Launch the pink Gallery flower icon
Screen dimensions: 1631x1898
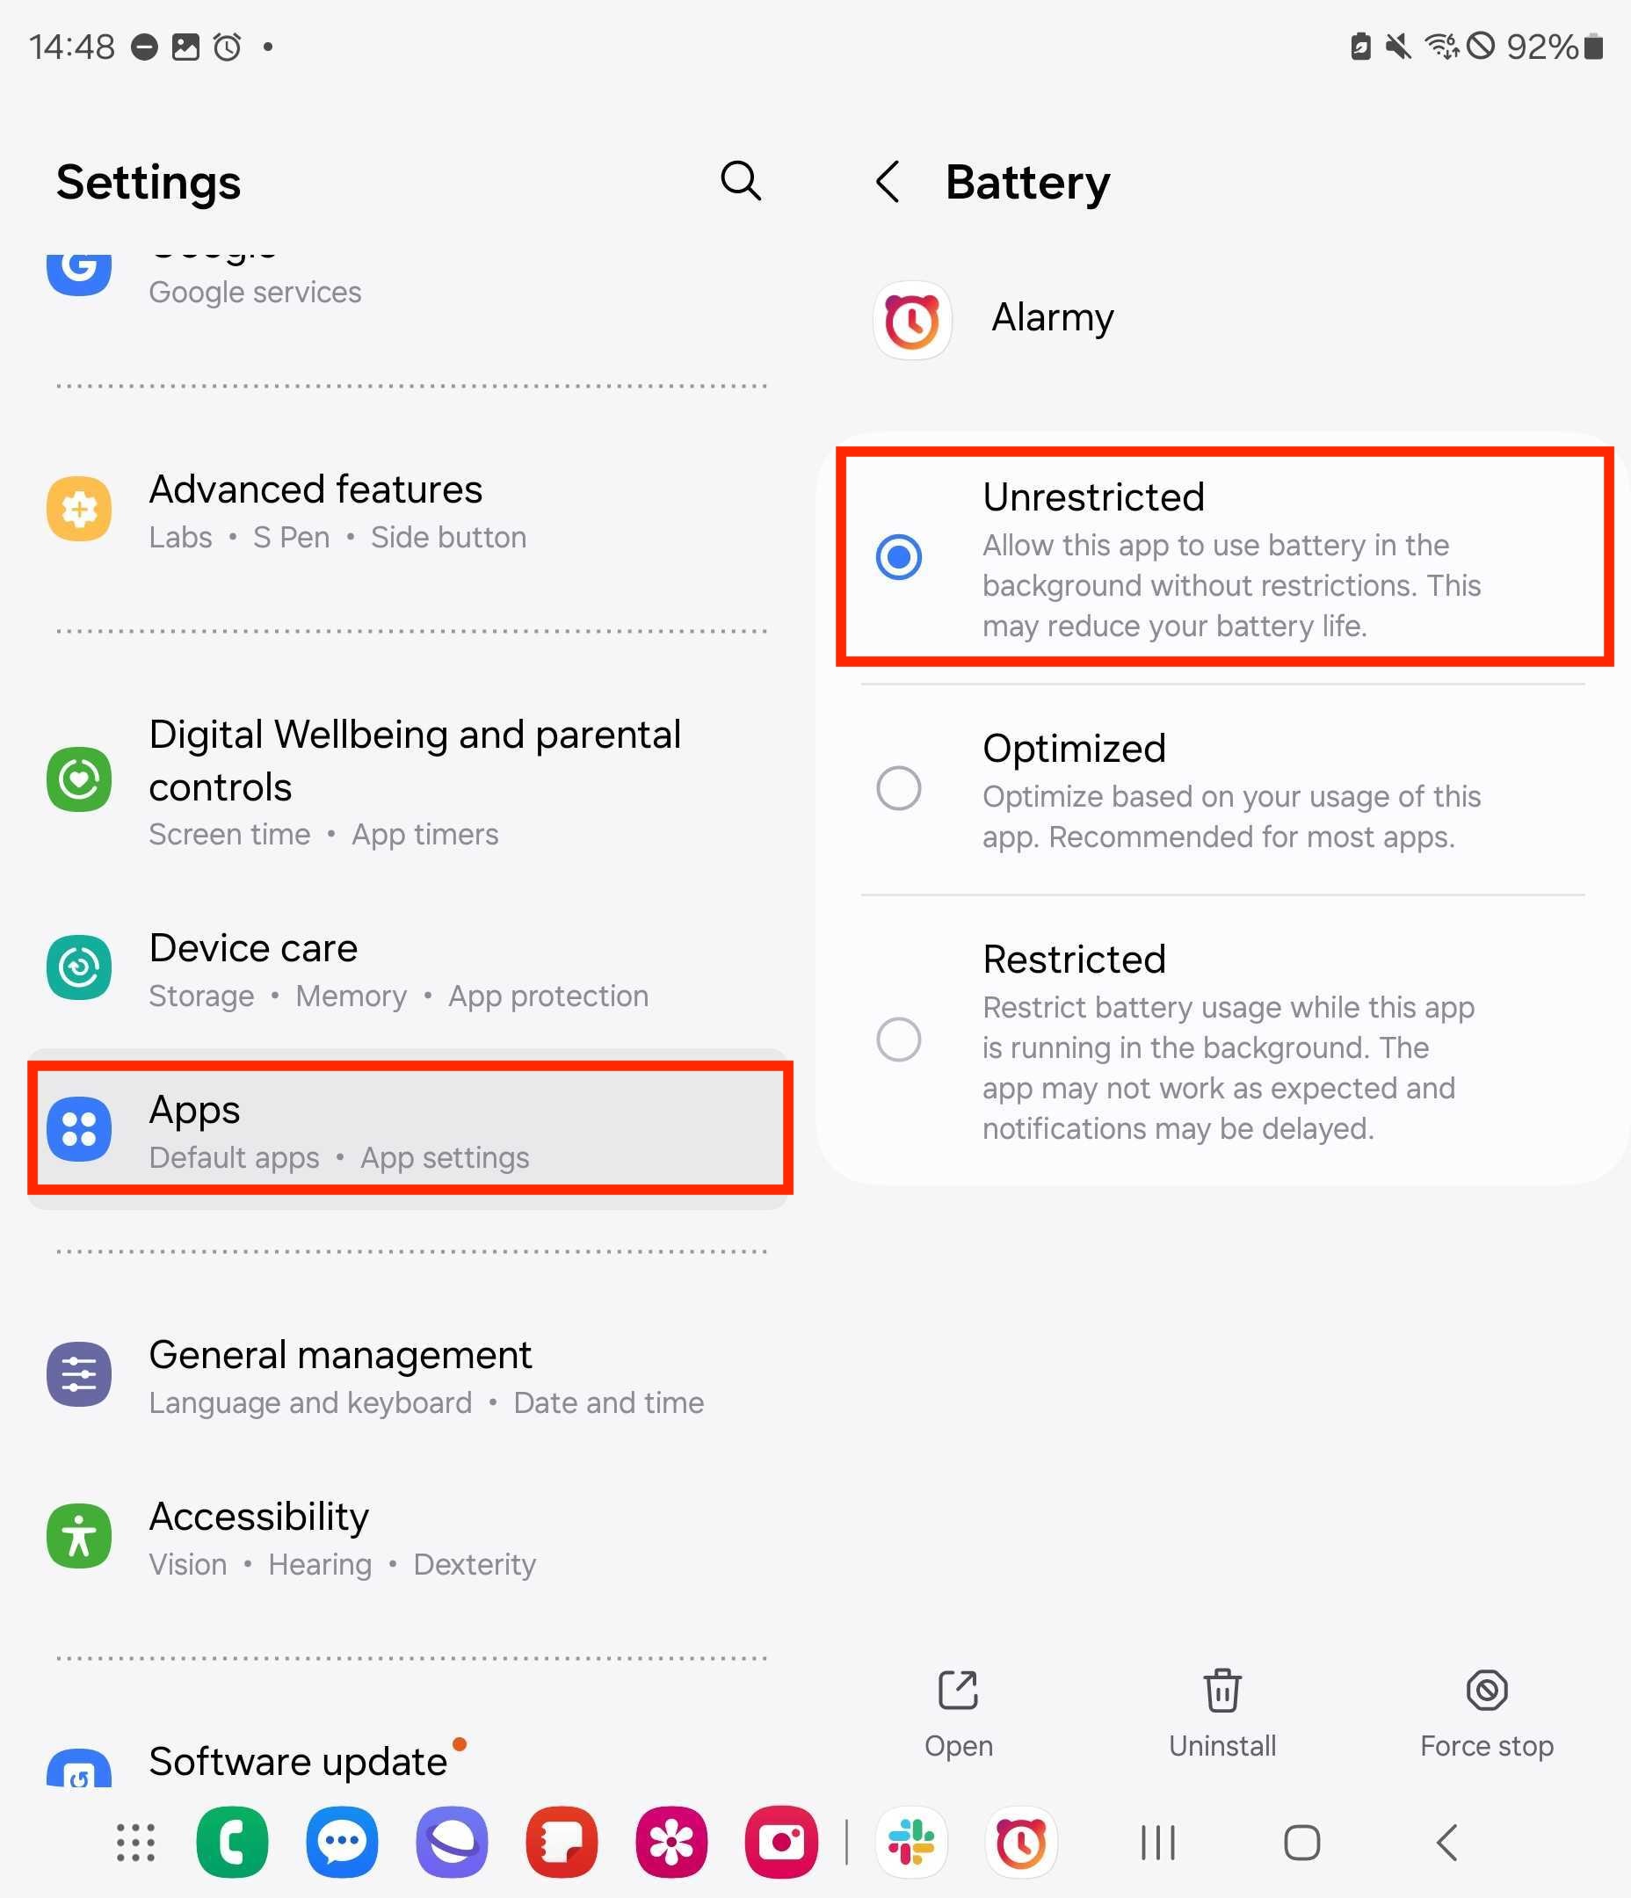[671, 1842]
